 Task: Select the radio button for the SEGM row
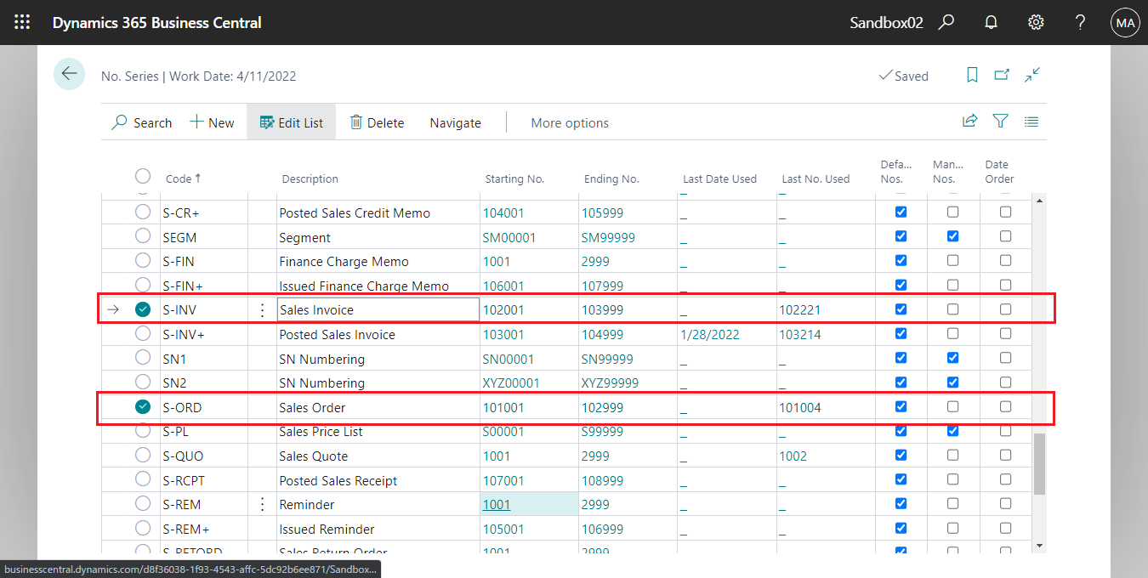coord(142,235)
